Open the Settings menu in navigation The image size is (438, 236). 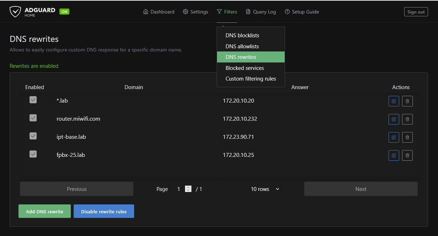(x=195, y=12)
